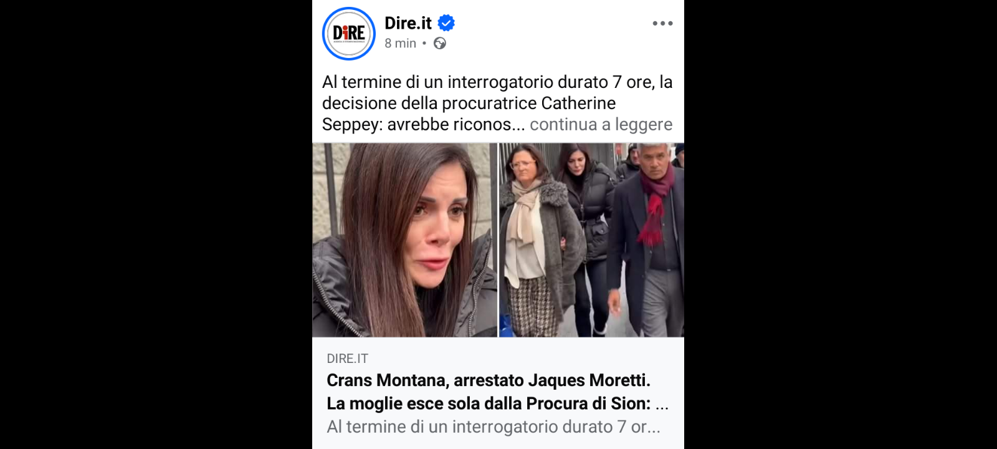
Task: Open headline "Crans Montana, arrestato Jaques Moretti"
Action: (x=489, y=380)
